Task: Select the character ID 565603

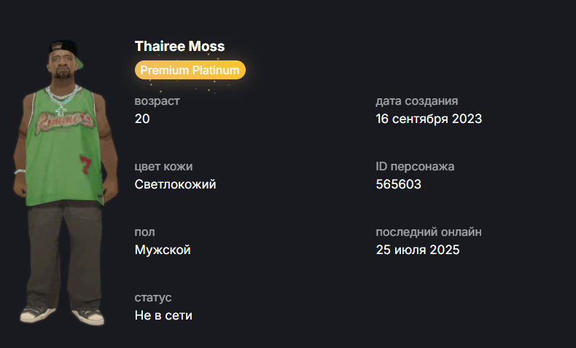Action: click(398, 184)
